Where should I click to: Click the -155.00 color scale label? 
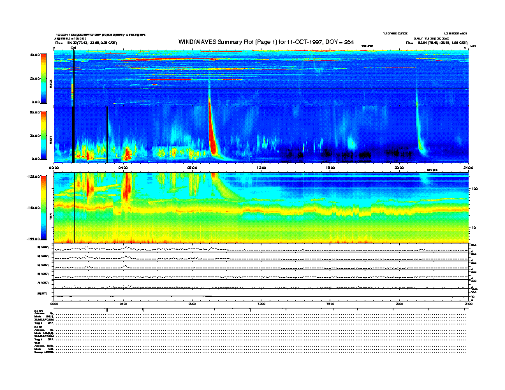pyautogui.click(x=33, y=239)
